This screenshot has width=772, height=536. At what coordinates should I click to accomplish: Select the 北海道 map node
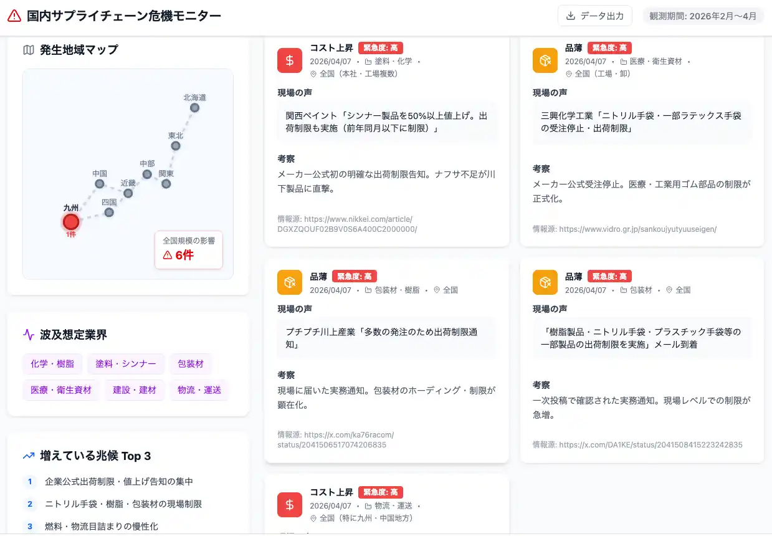(x=194, y=108)
